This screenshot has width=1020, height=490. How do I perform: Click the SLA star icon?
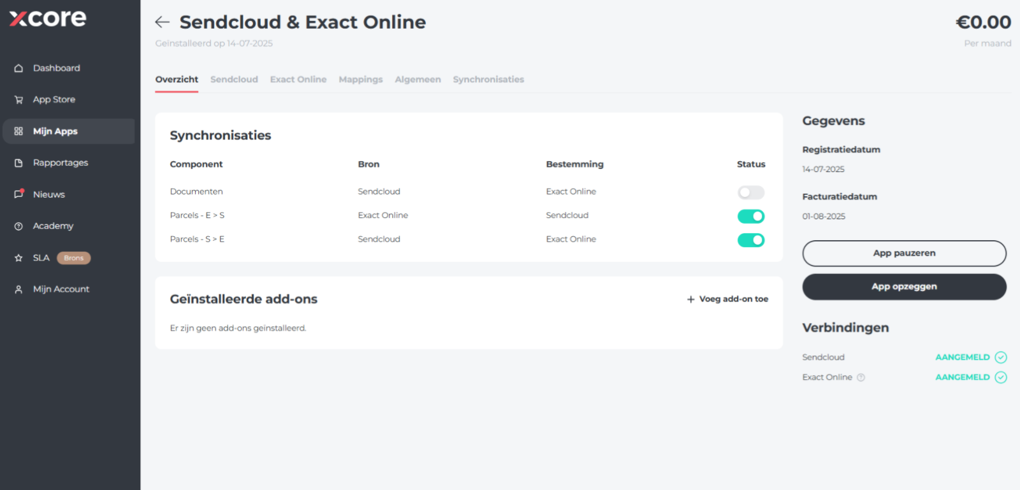[18, 258]
